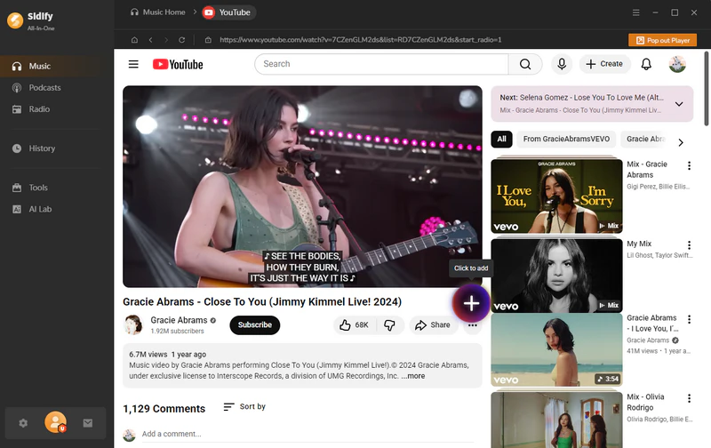
Task: Click the site lock icon beside URL
Action: pos(208,40)
